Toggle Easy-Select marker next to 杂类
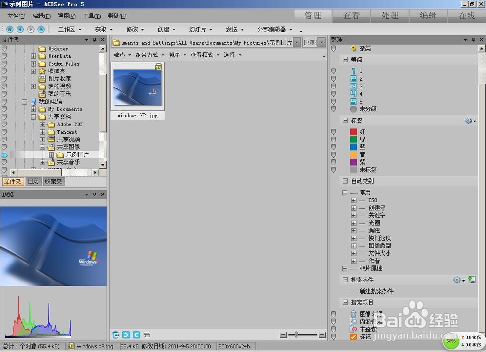486x352 pixels. (x=333, y=49)
